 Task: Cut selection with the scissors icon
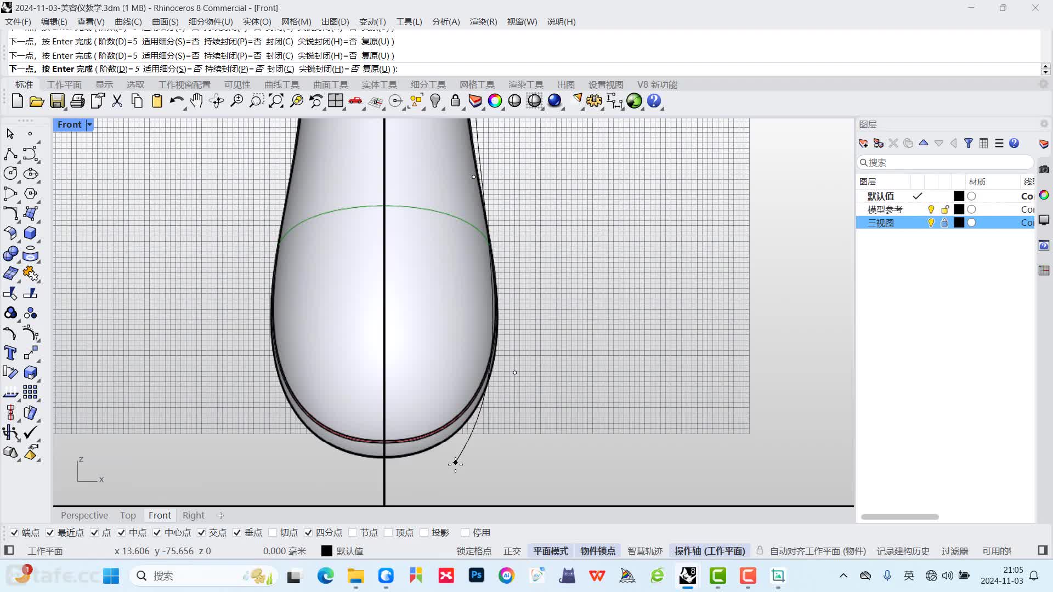tap(117, 101)
